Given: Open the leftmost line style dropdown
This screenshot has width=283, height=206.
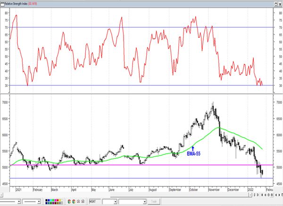Looking at the screenshot, I should [x=18, y=201].
